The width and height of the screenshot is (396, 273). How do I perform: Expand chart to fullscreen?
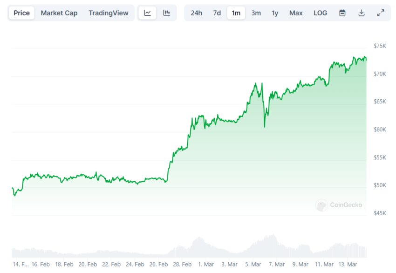(380, 13)
